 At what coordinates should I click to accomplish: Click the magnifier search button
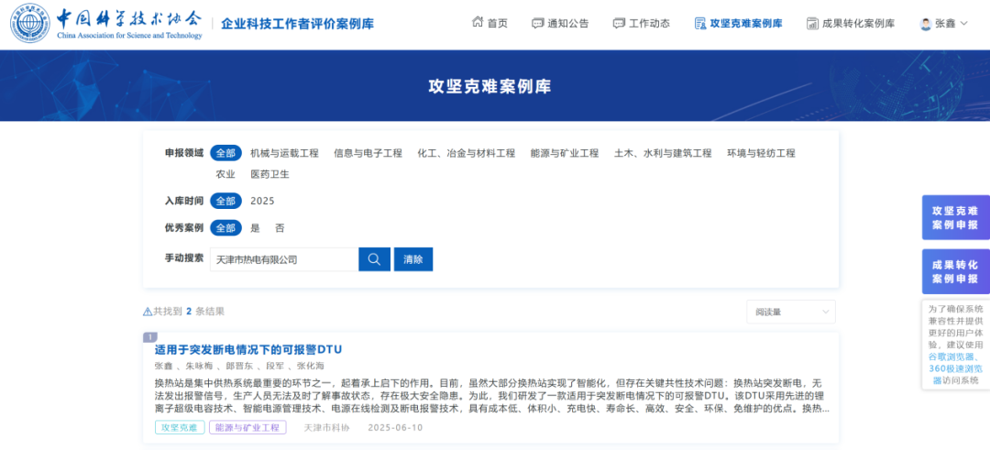point(374,259)
